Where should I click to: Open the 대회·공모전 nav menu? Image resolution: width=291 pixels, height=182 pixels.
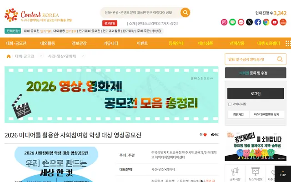(16, 43)
